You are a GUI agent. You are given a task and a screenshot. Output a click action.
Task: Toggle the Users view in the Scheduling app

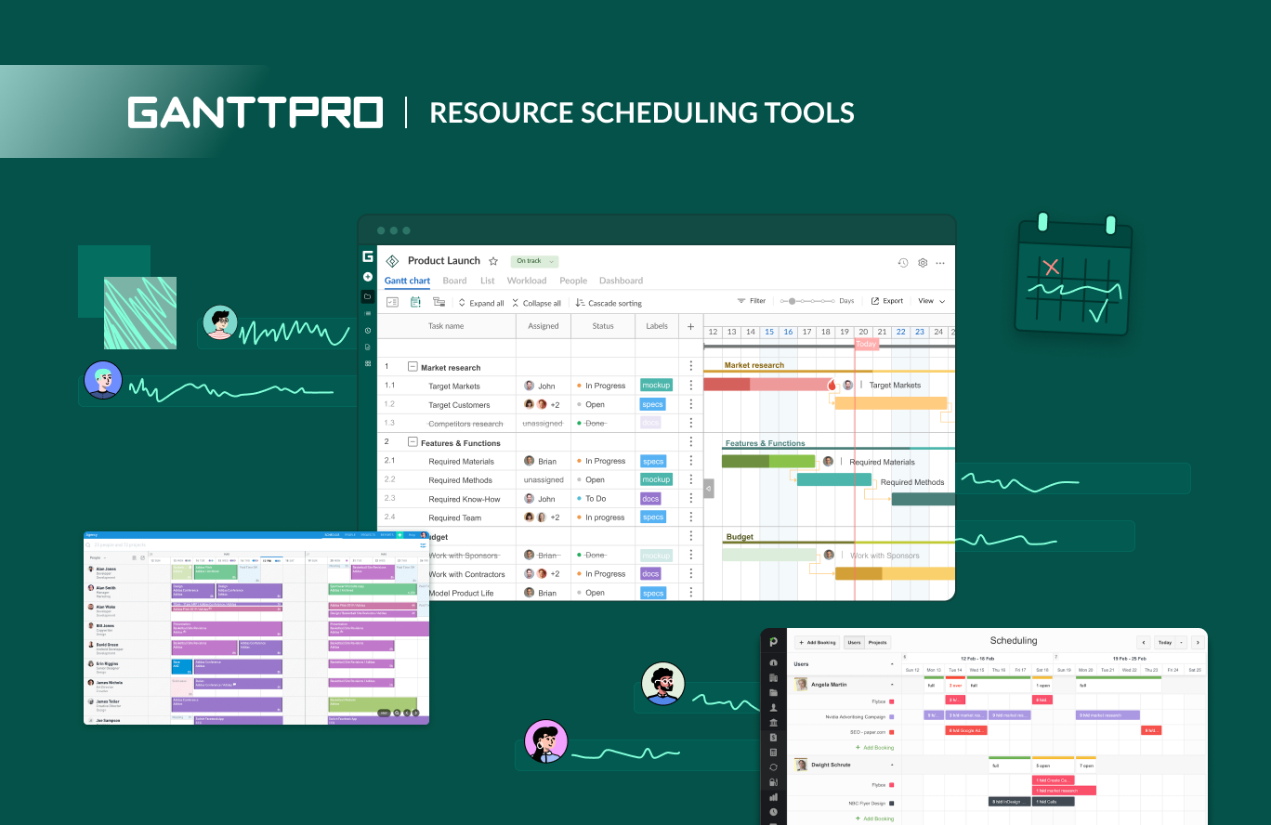point(854,642)
